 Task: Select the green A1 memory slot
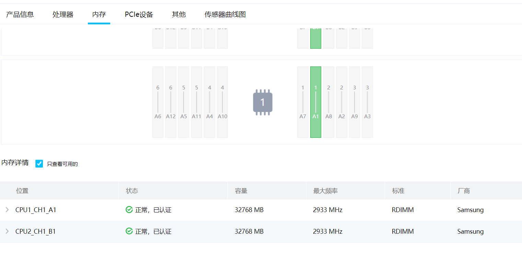coord(316,102)
